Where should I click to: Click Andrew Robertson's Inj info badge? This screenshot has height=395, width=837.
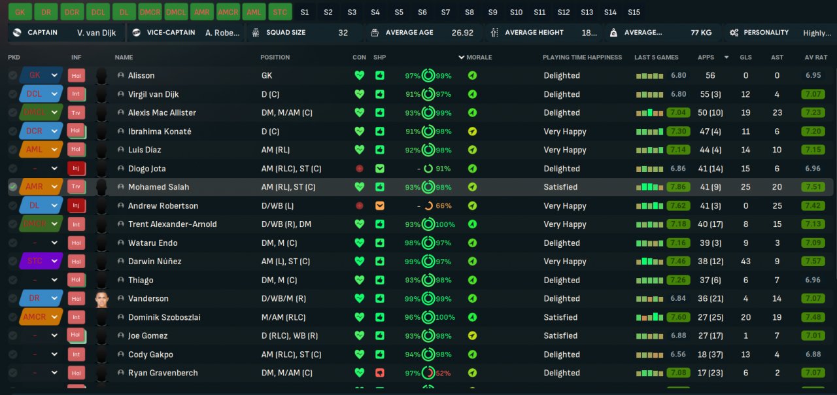pos(76,205)
